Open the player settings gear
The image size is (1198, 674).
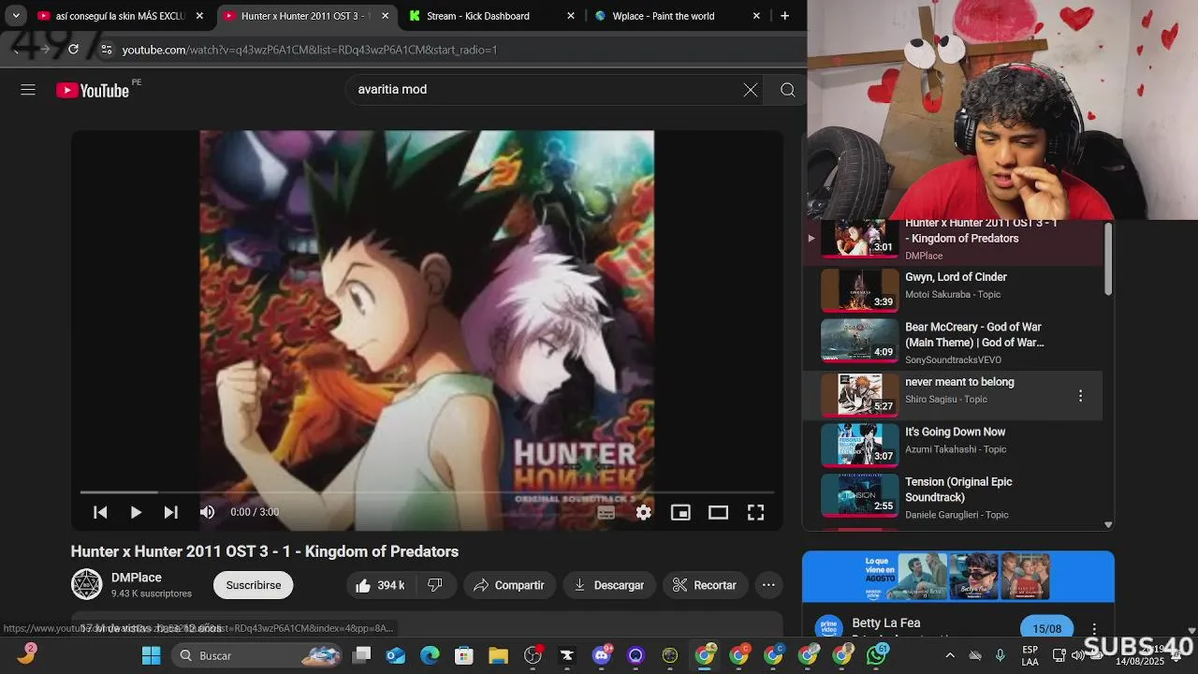point(643,512)
